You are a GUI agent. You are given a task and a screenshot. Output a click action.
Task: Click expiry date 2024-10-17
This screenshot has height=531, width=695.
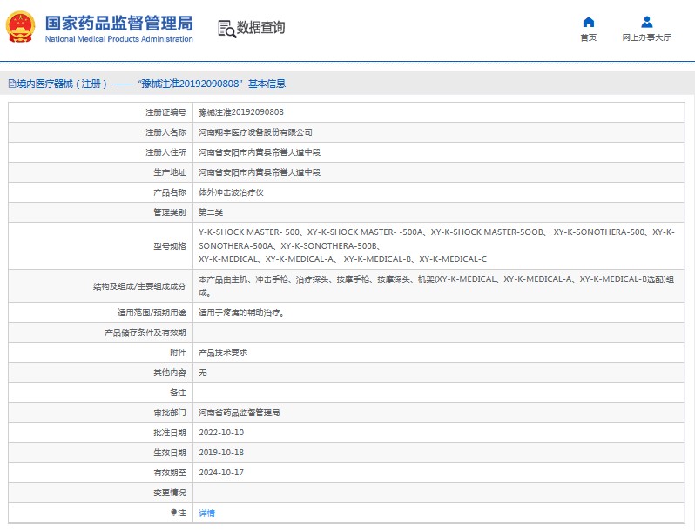[221, 472]
